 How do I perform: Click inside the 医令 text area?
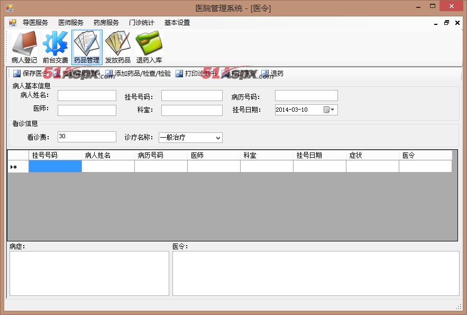[x=316, y=273]
